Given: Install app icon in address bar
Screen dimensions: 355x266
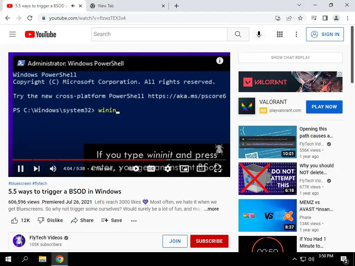Looking at the screenshot, I should [278, 18].
